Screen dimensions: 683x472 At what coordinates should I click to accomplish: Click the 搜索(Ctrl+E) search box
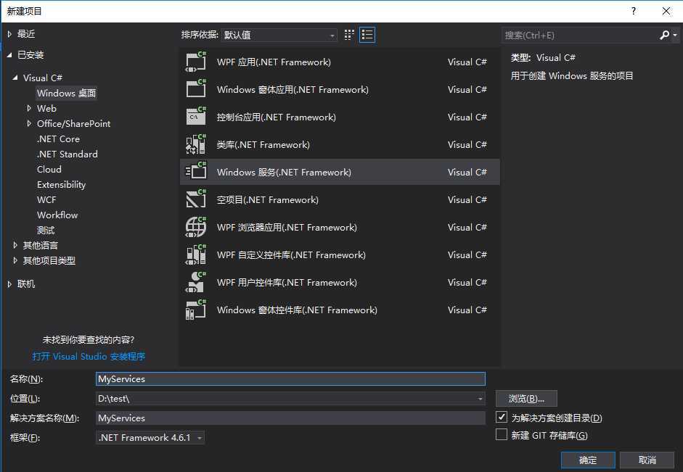pyautogui.click(x=581, y=35)
